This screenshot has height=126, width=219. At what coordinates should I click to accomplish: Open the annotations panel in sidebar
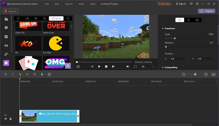point(6,28)
